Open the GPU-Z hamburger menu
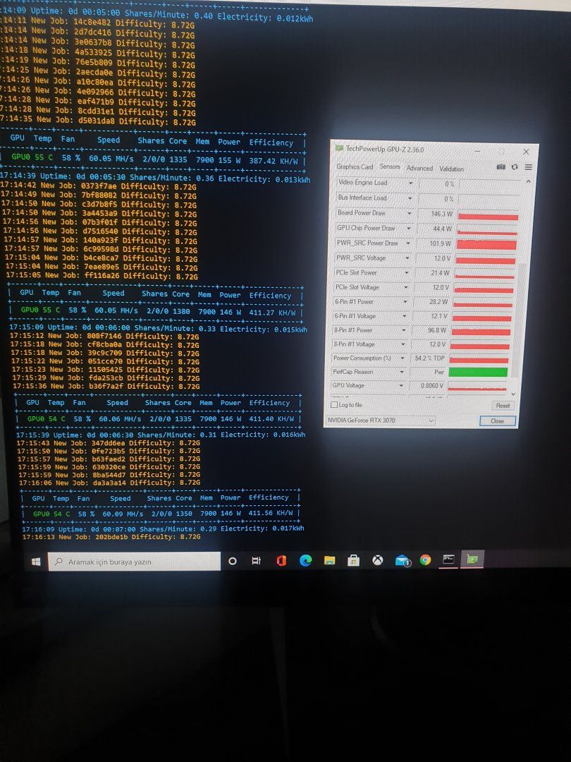 pyautogui.click(x=528, y=167)
